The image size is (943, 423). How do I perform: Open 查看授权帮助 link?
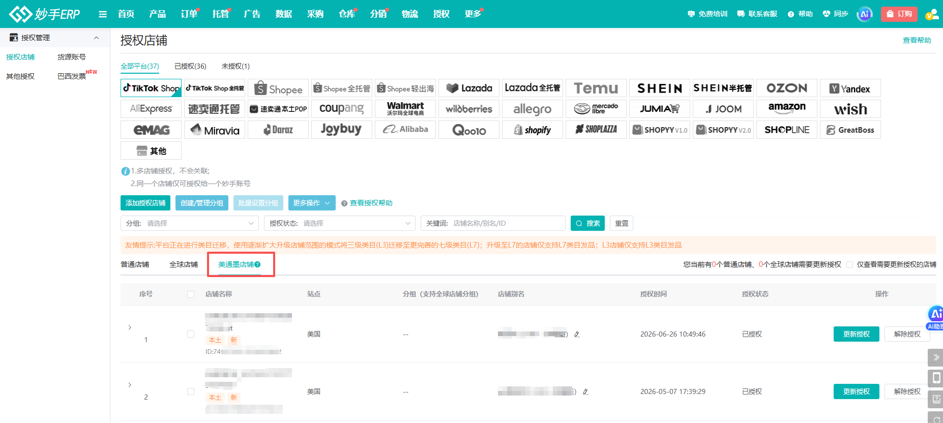(371, 203)
